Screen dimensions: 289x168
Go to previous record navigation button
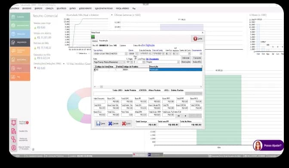pyautogui.click(x=185, y=116)
